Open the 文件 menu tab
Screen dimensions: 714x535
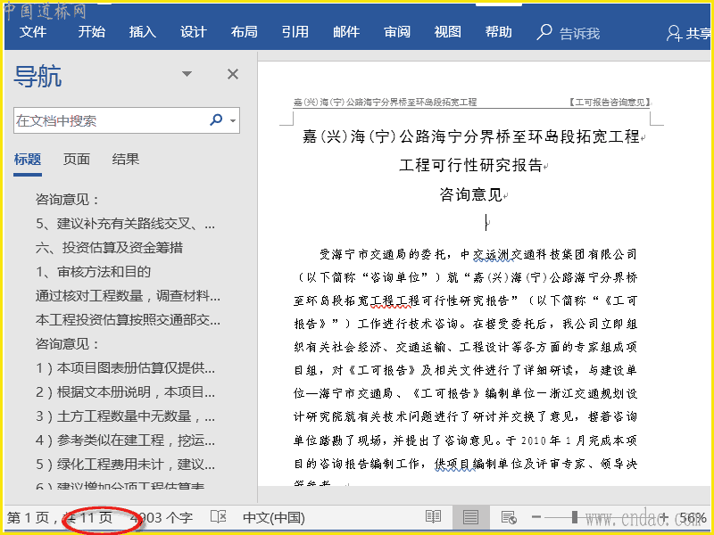tap(33, 32)
